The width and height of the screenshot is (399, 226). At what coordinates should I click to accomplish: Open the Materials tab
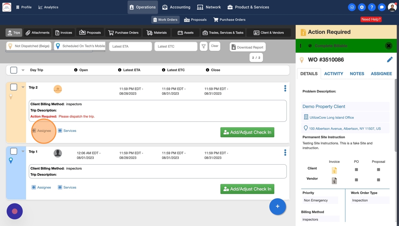click(x=157, y=32)
